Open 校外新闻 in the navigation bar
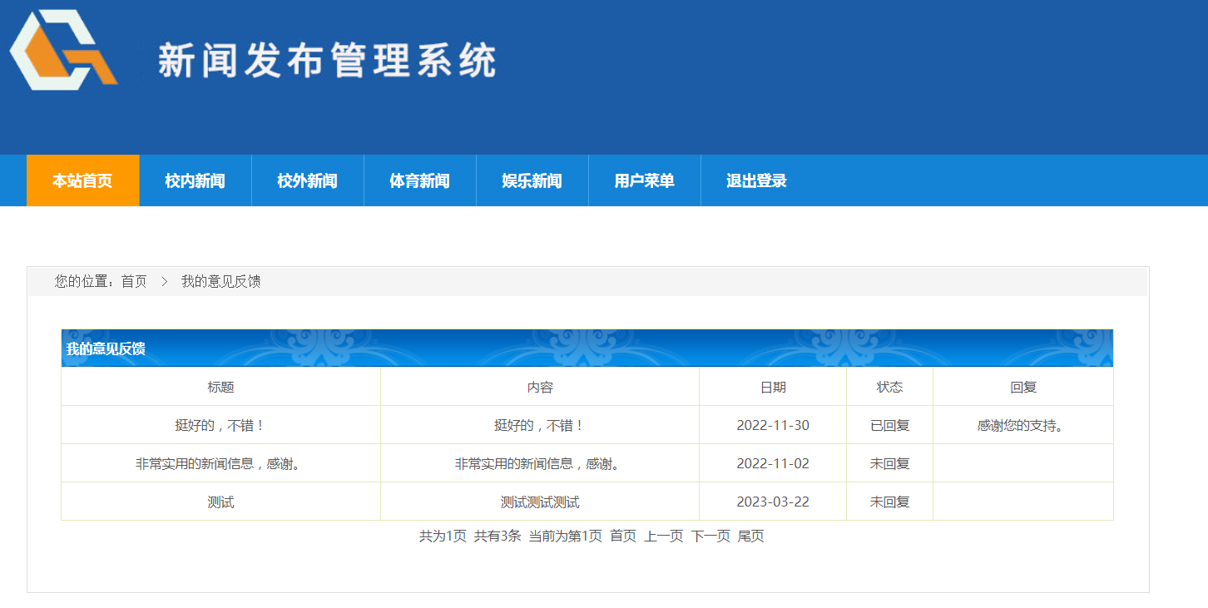This screenshot has width=1208, height=608. point(307,180)
